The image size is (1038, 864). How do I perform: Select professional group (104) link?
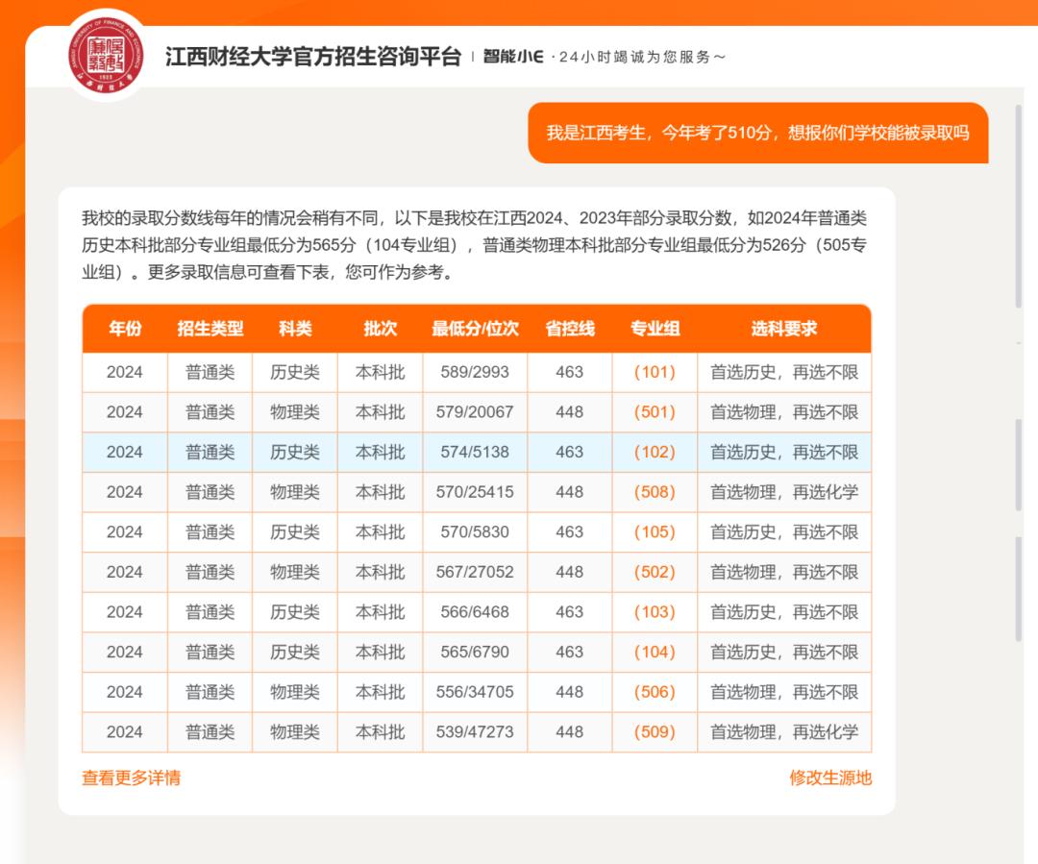[x=655, y=653]
